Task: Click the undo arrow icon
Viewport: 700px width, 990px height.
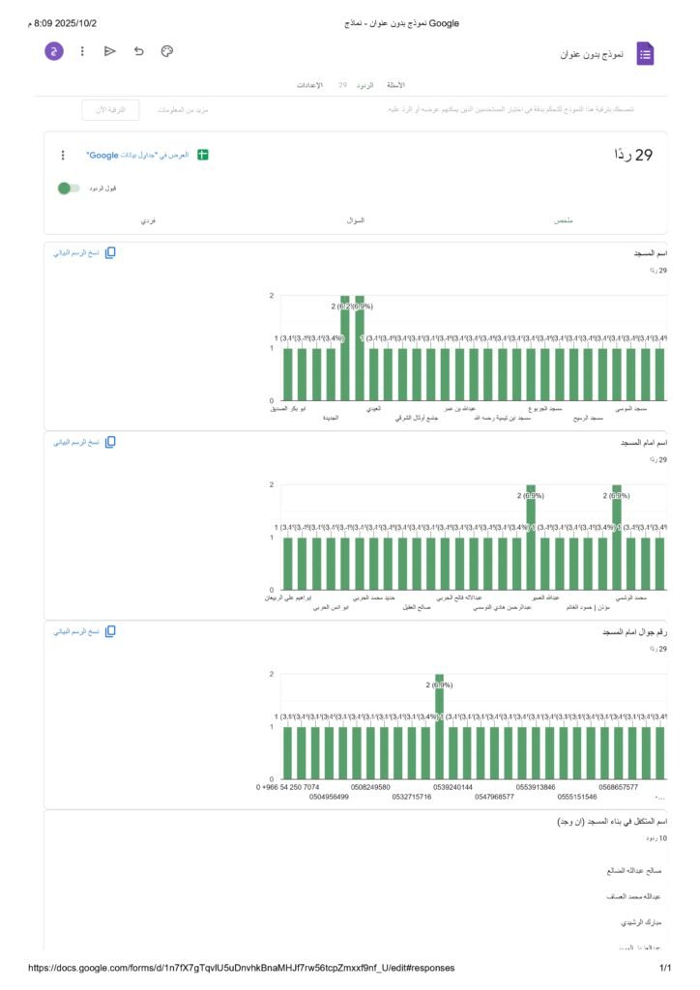Action: click(x=138, y=51)
